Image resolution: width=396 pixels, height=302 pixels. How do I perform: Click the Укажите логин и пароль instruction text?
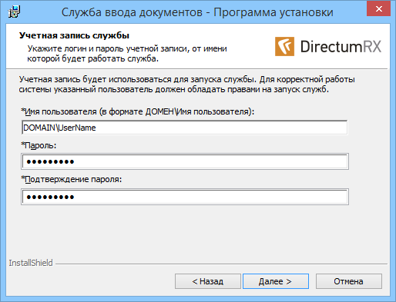[x=127, y=54]
